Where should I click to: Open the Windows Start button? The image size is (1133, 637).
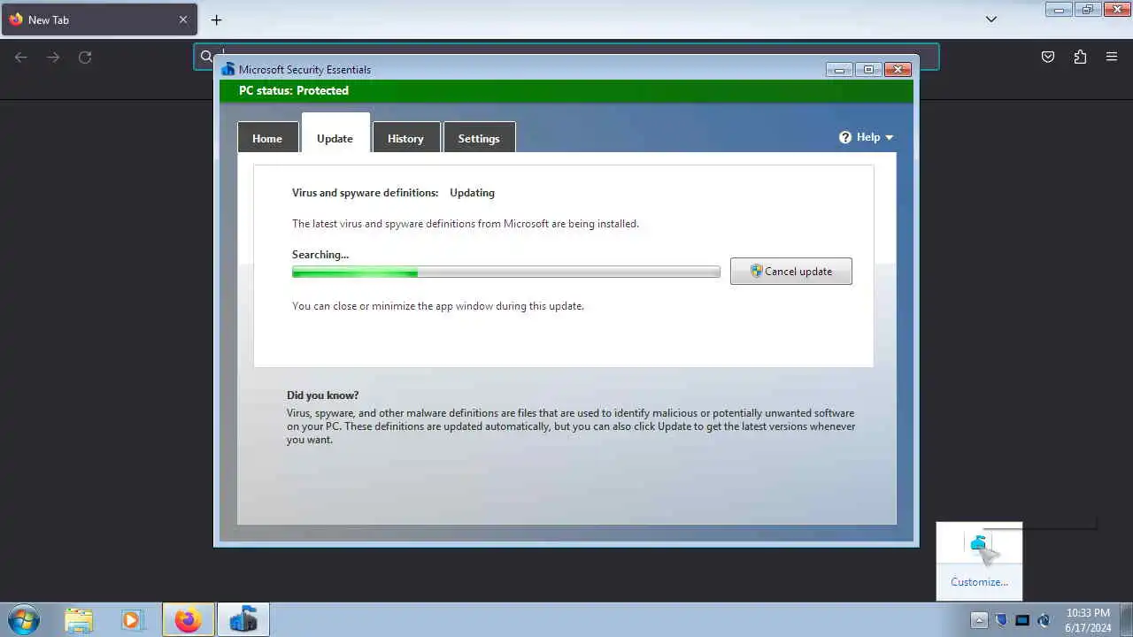pos(23,619)
